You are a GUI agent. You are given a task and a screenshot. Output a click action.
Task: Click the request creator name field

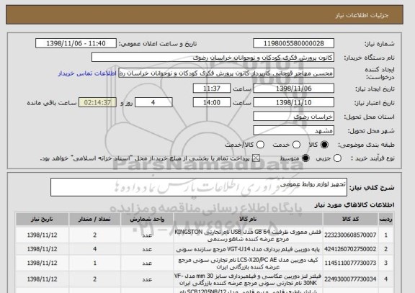tap(226, 73)
